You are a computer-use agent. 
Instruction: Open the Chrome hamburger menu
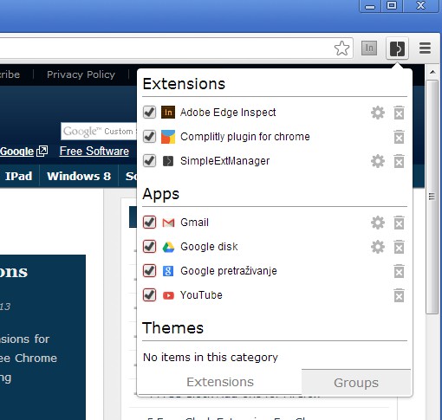(x=425, y=48)
